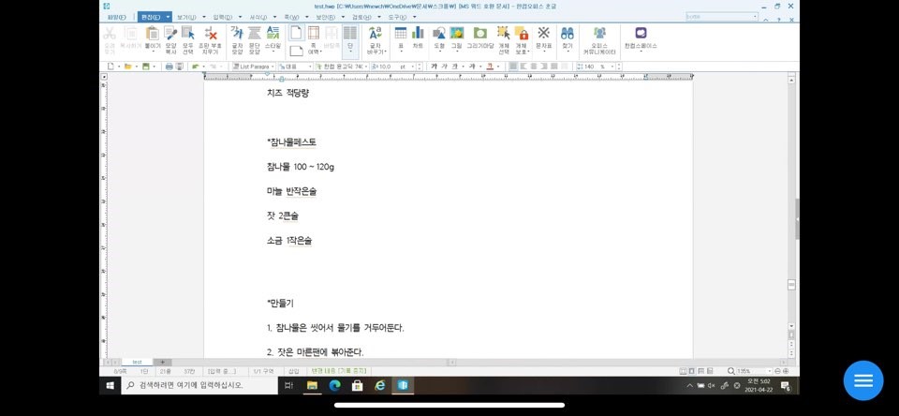The height and width of the screenshot is (416, 899).
Task: Toggle left paragraph alignment
Action: [x=523, y=67]
